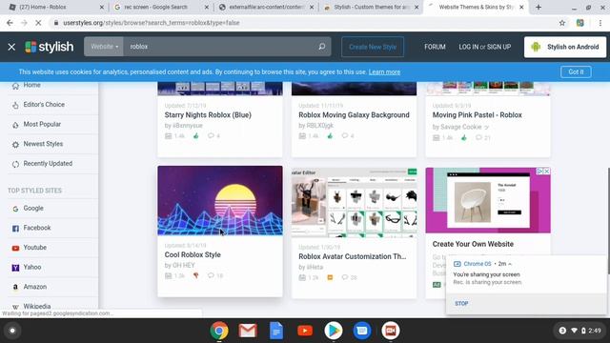Open the Cool Roblox Style thumbnail

tap(220, 201)
